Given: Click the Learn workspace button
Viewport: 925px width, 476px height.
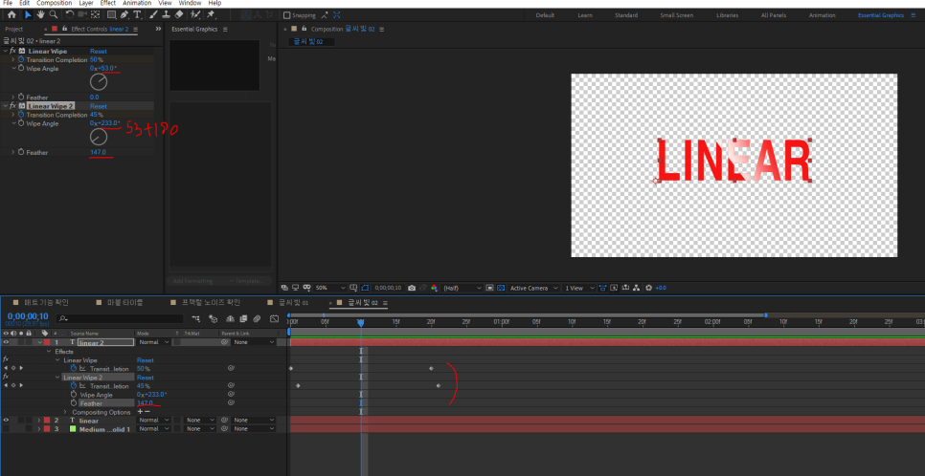Looking at the screenshot, I should point(583,15).
